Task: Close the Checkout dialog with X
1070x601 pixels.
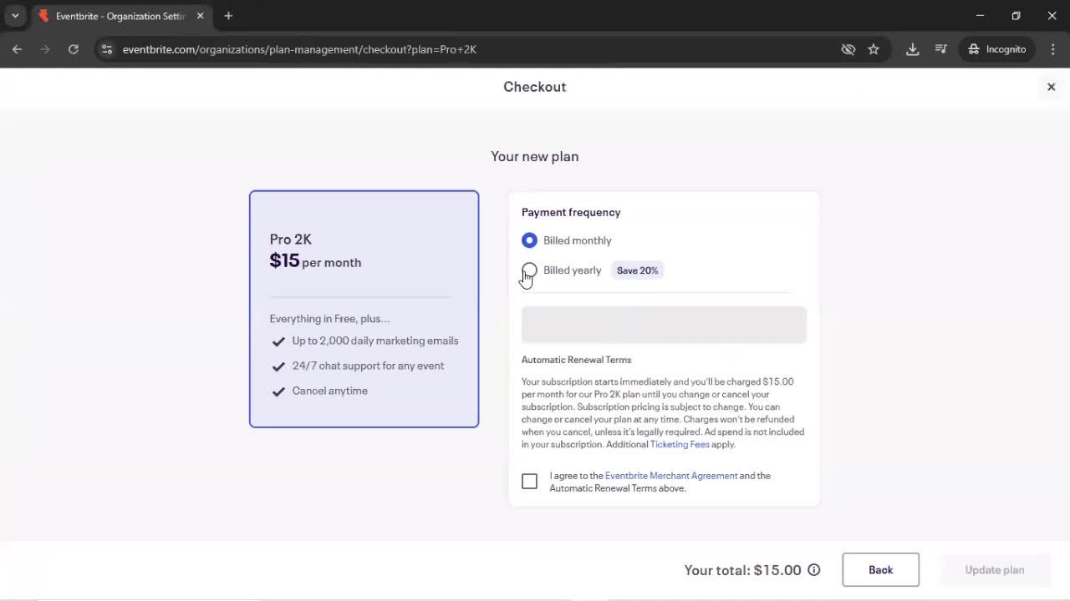Action: tap(1052, 87)
